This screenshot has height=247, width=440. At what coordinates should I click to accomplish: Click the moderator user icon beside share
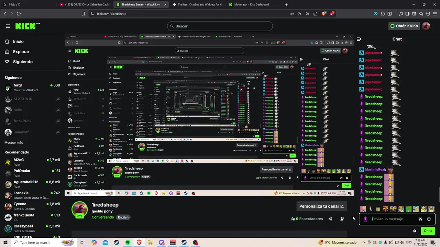point(342,219)
